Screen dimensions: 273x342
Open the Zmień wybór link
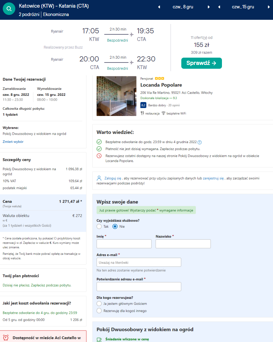13,142
